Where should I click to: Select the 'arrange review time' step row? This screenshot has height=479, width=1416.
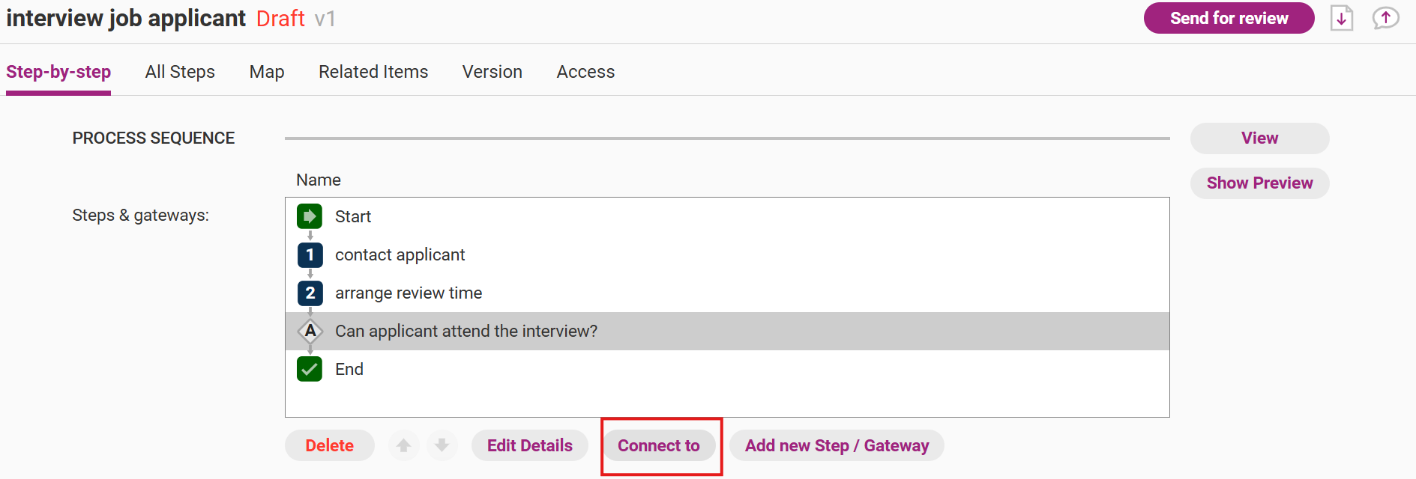click(409, 293)
